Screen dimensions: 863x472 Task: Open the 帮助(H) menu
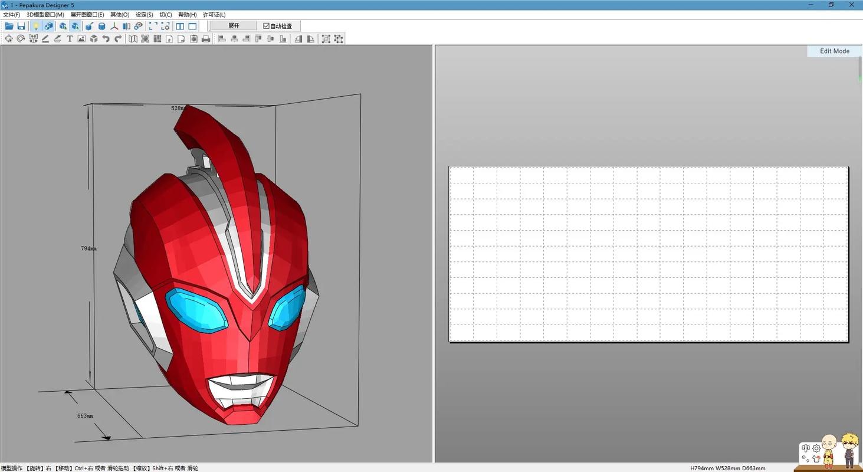[x=188, y=15]
